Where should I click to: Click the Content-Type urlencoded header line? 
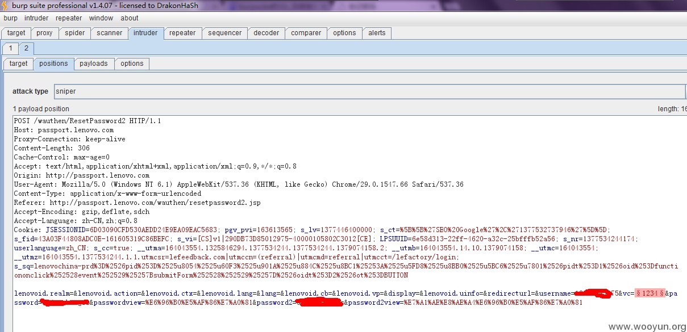107,194
